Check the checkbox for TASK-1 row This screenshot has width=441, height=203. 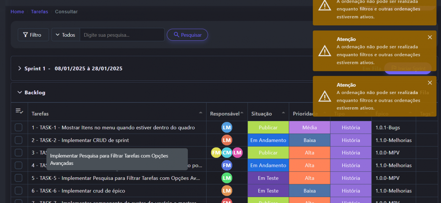click(18, 127)
